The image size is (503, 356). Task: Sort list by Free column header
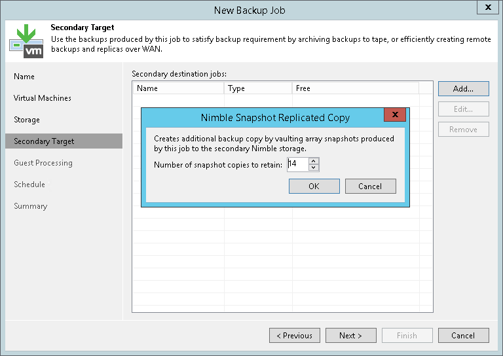(x=354, y=88)
